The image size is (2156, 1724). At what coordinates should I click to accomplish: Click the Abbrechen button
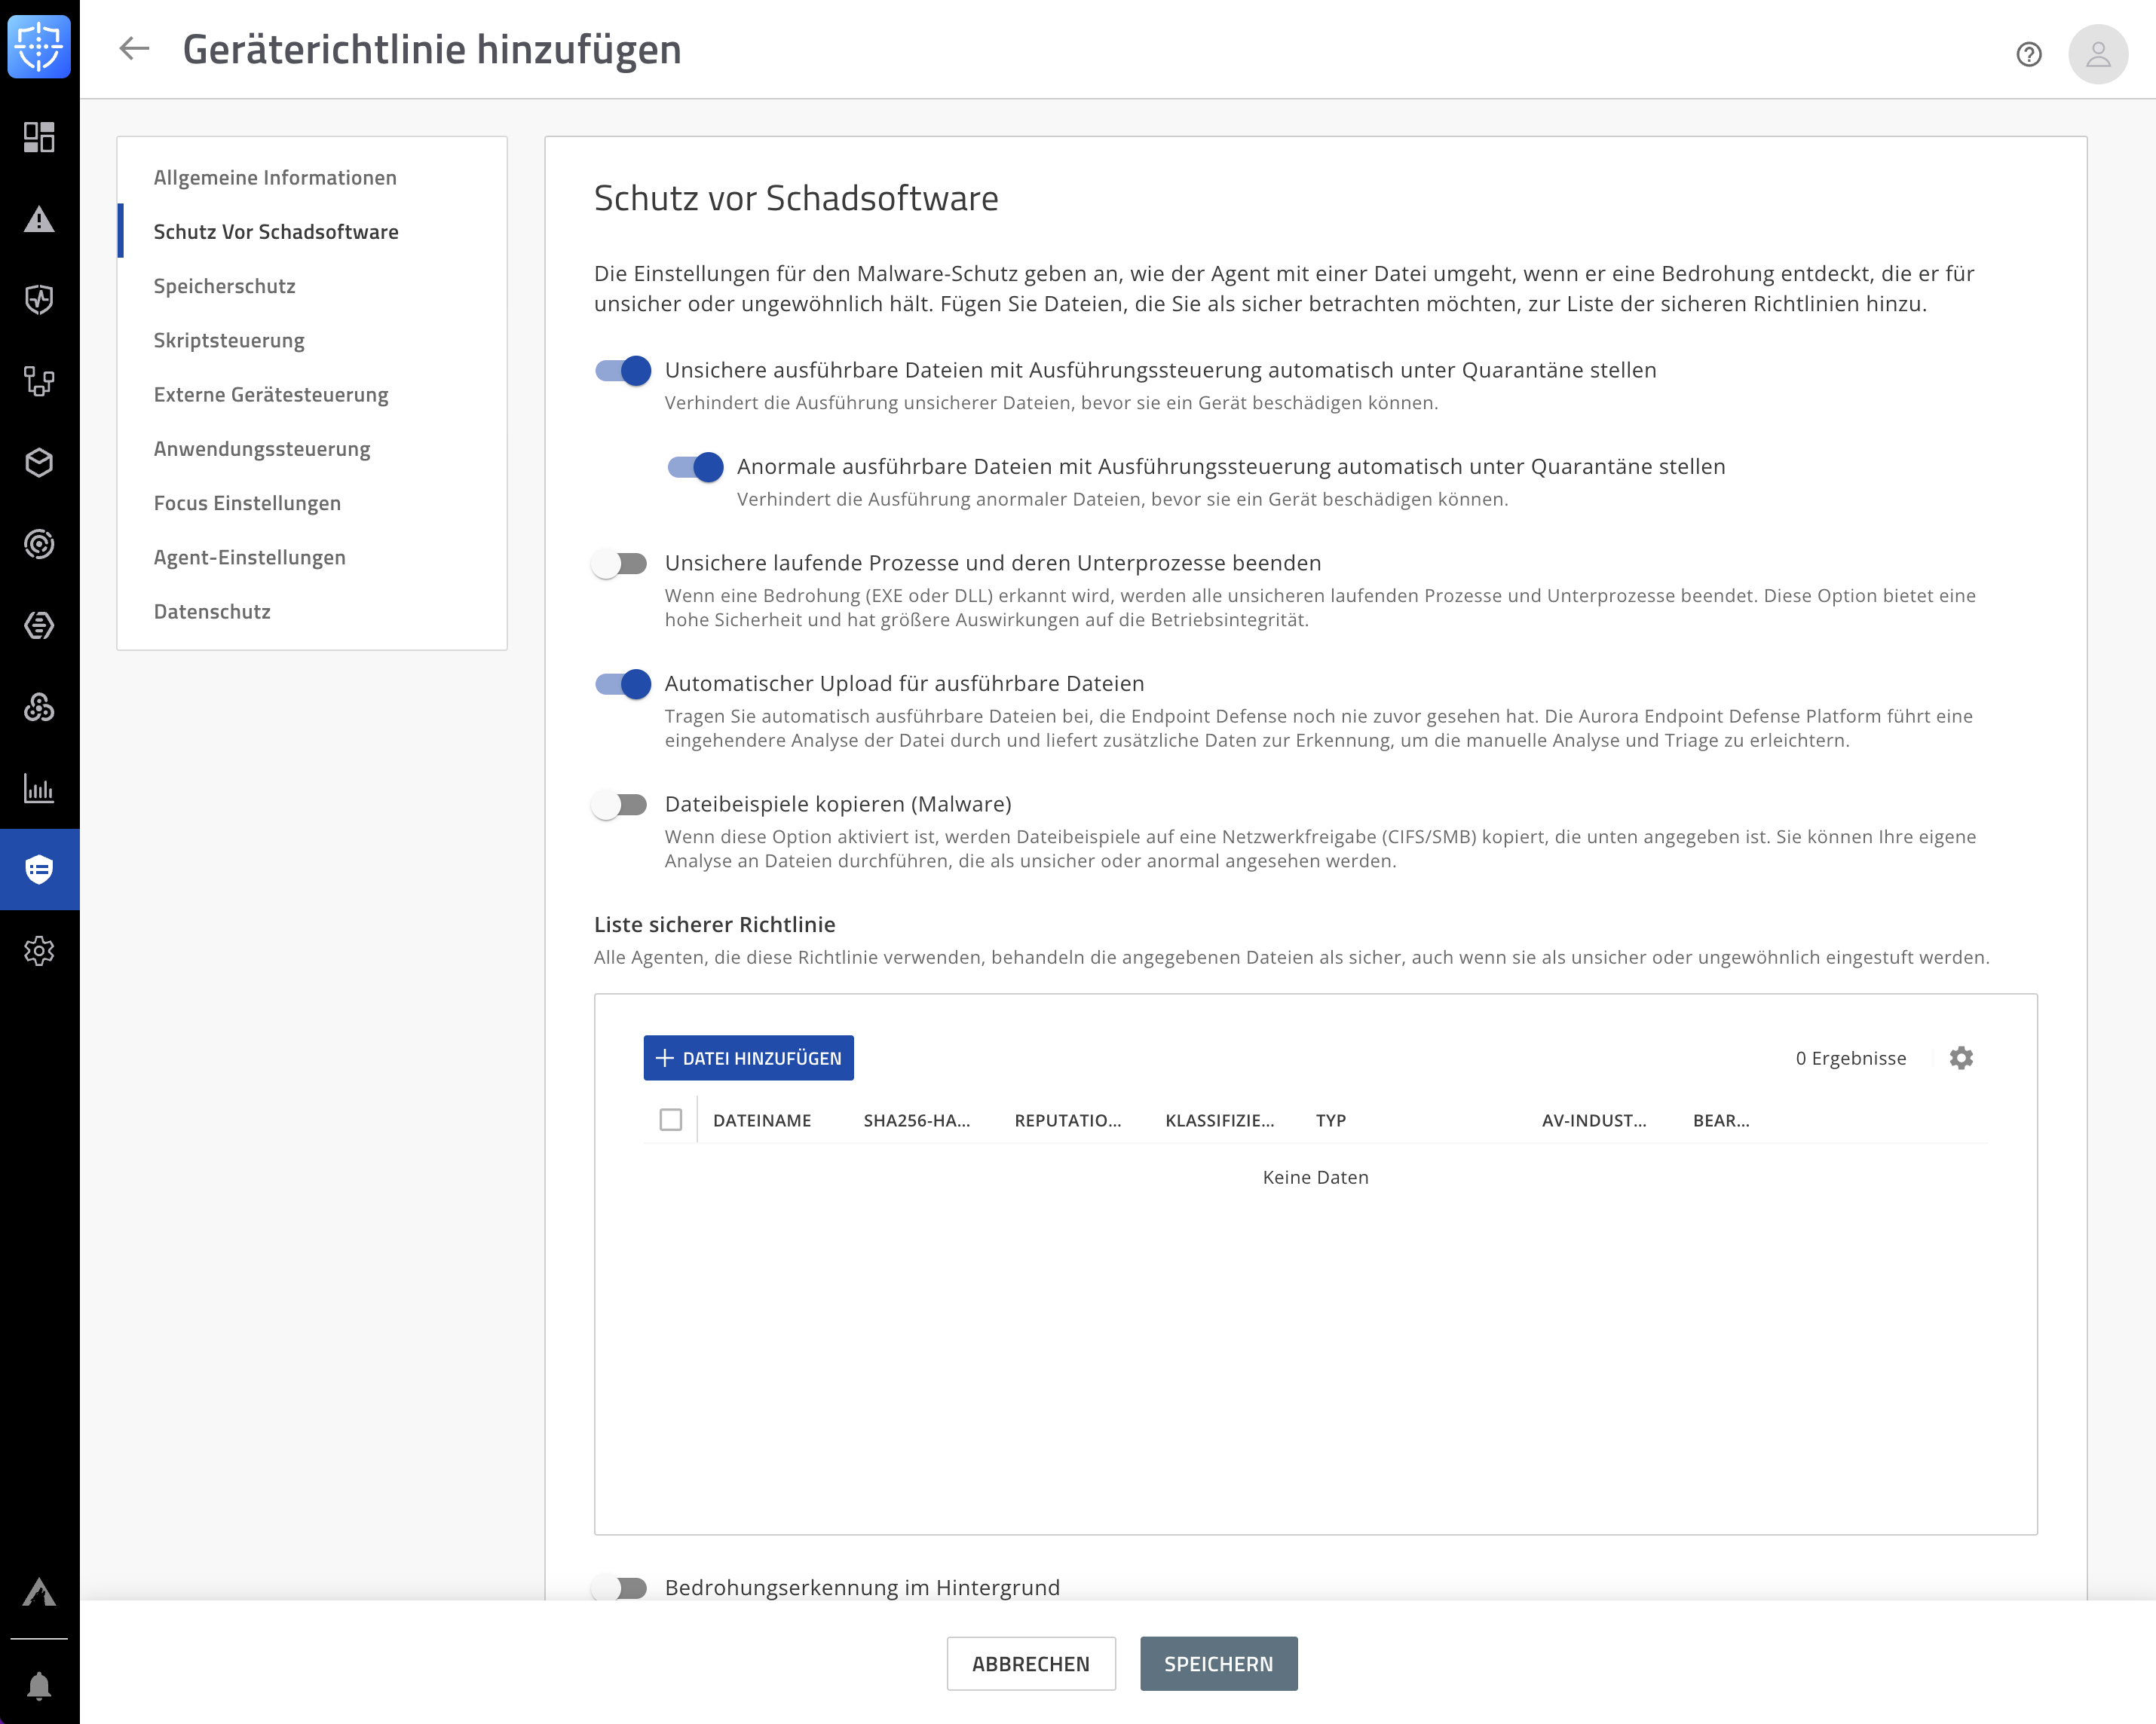pos(1030,1663)
